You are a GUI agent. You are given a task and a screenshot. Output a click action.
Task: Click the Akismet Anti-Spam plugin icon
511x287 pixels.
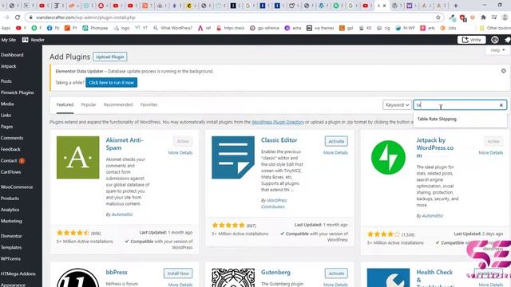pos(78,158)
